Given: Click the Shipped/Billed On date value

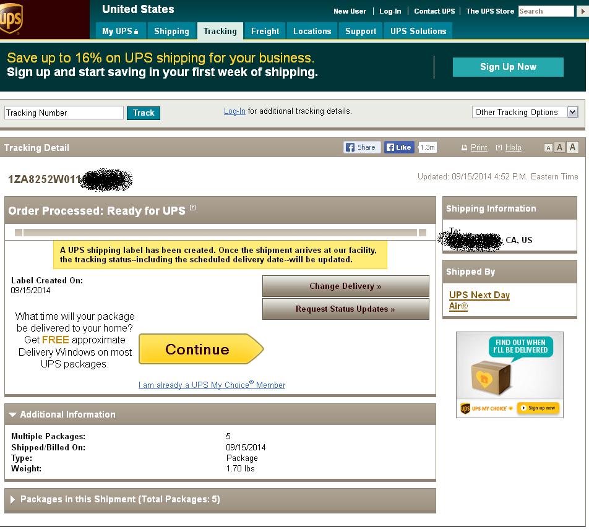Looking at the screenshot, I should click(246, 447).
